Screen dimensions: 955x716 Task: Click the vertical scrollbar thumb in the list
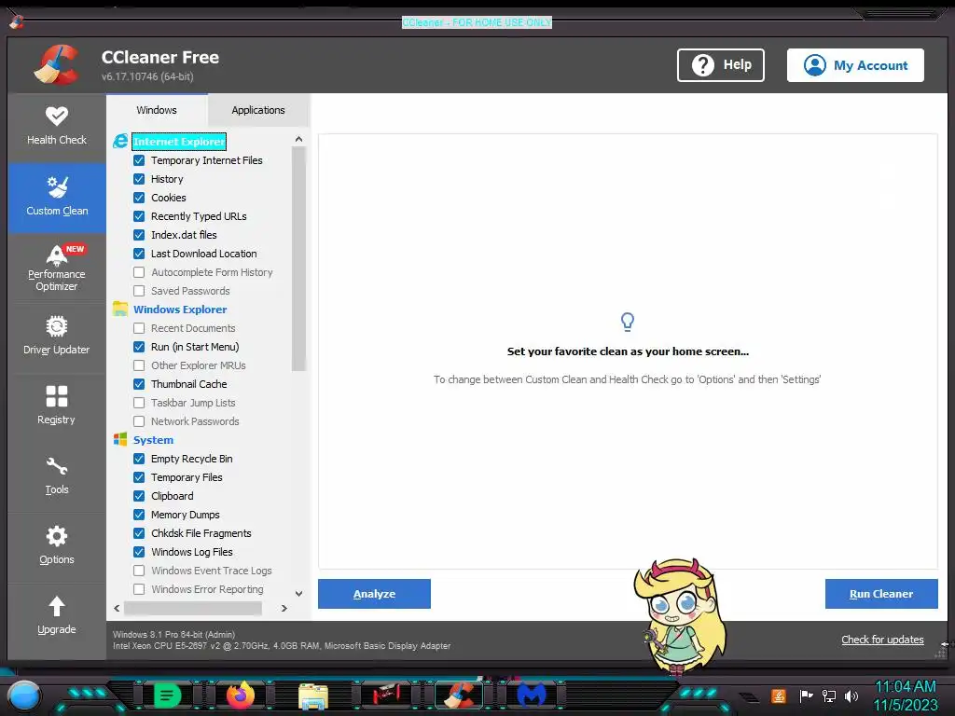pyautogui.click(x=298, y=259)
